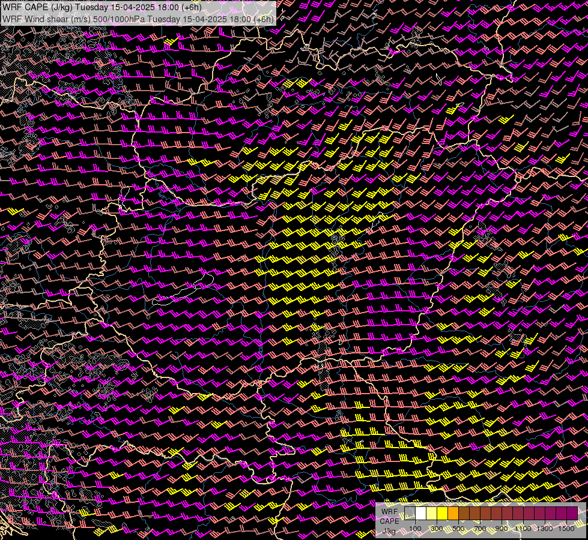Viewport: 588px width, 540px height.
Task: Click the 500 legend label
Action: [x=458, y=529]
